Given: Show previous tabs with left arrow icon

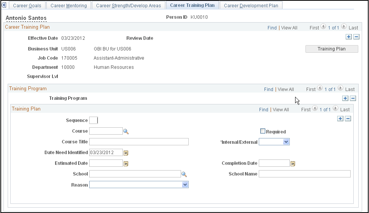Looking at the screenshot, I should pyautogui.click(x=4, y=5).
